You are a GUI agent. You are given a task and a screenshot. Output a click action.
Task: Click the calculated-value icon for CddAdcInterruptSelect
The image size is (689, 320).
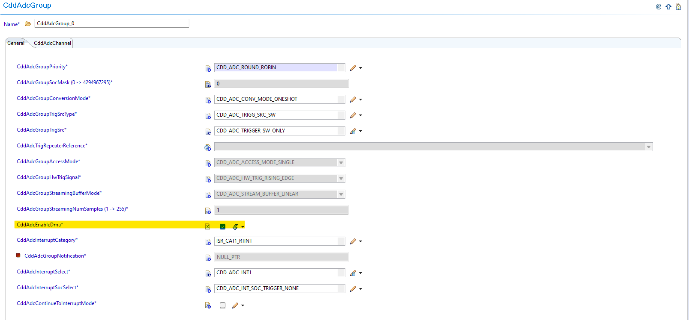353,273
